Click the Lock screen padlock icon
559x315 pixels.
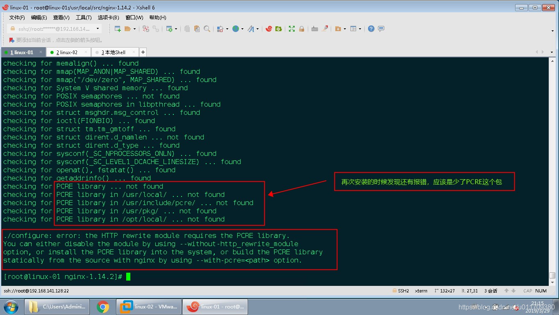point(302,29)
